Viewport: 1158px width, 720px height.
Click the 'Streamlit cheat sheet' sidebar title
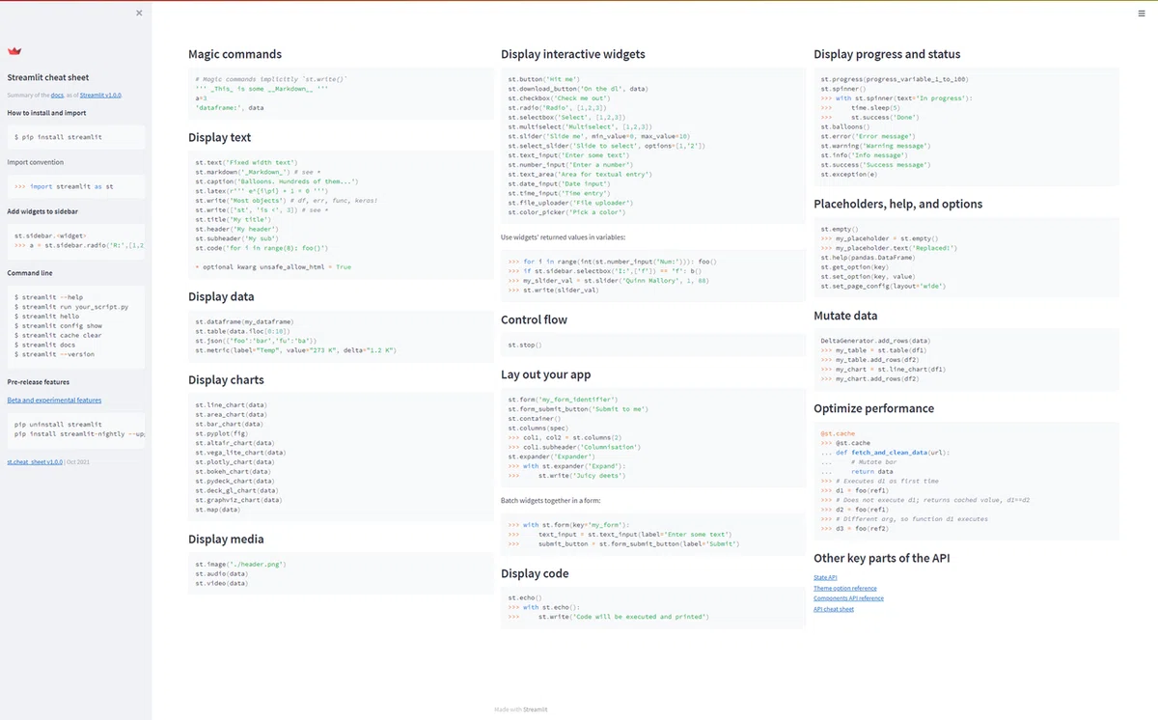click(x=48, y=77)
